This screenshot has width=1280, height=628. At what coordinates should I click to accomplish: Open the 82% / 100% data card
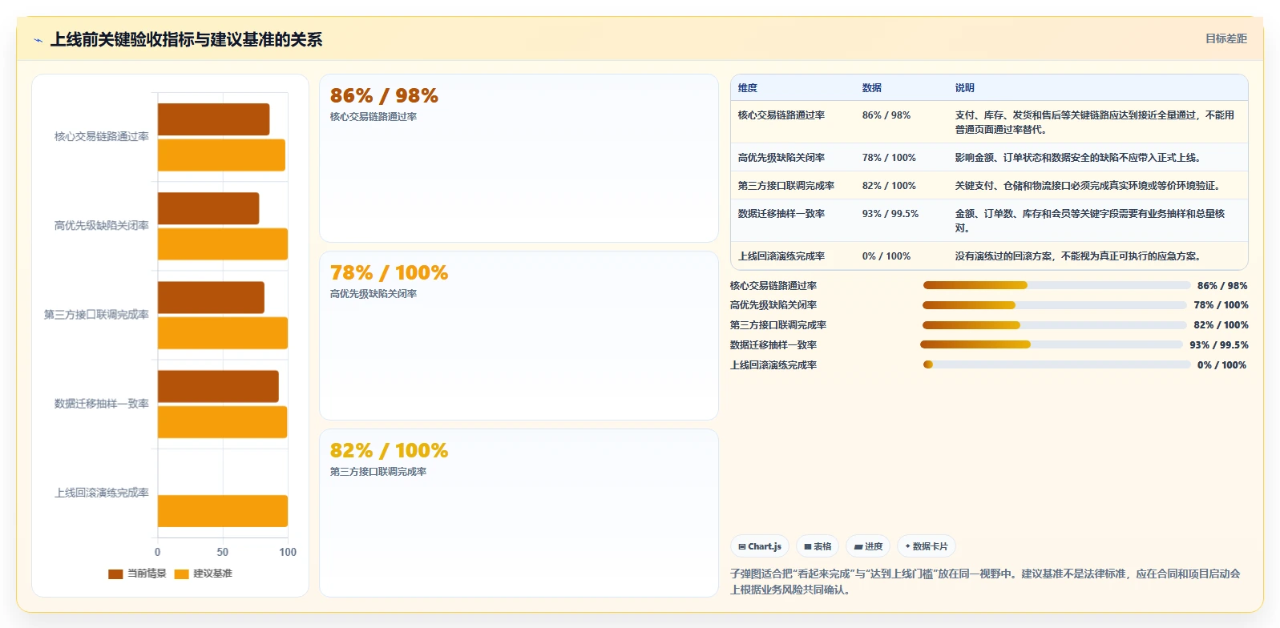tap(519, 513)
